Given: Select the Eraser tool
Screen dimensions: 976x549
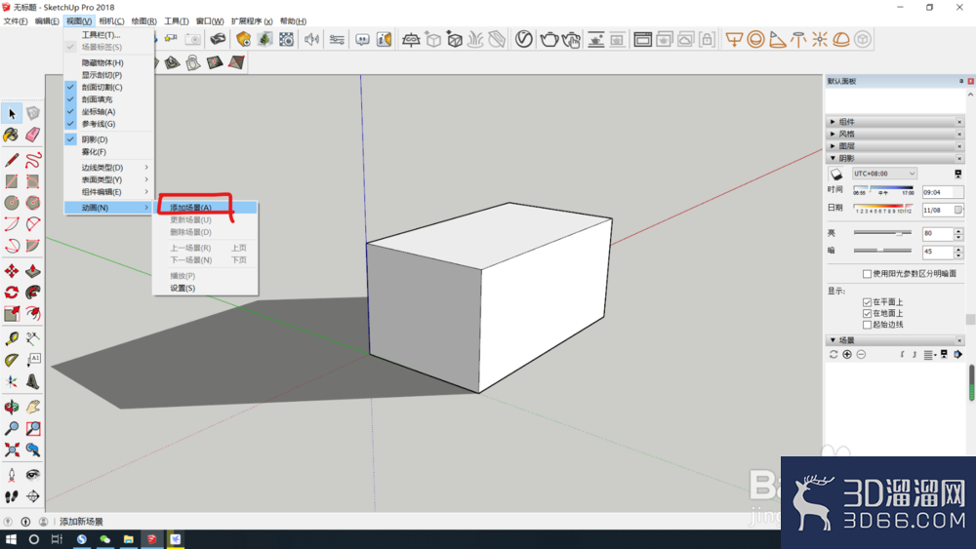Looking at the screenshot, I should pyautogui.click(x=33, y=135).
